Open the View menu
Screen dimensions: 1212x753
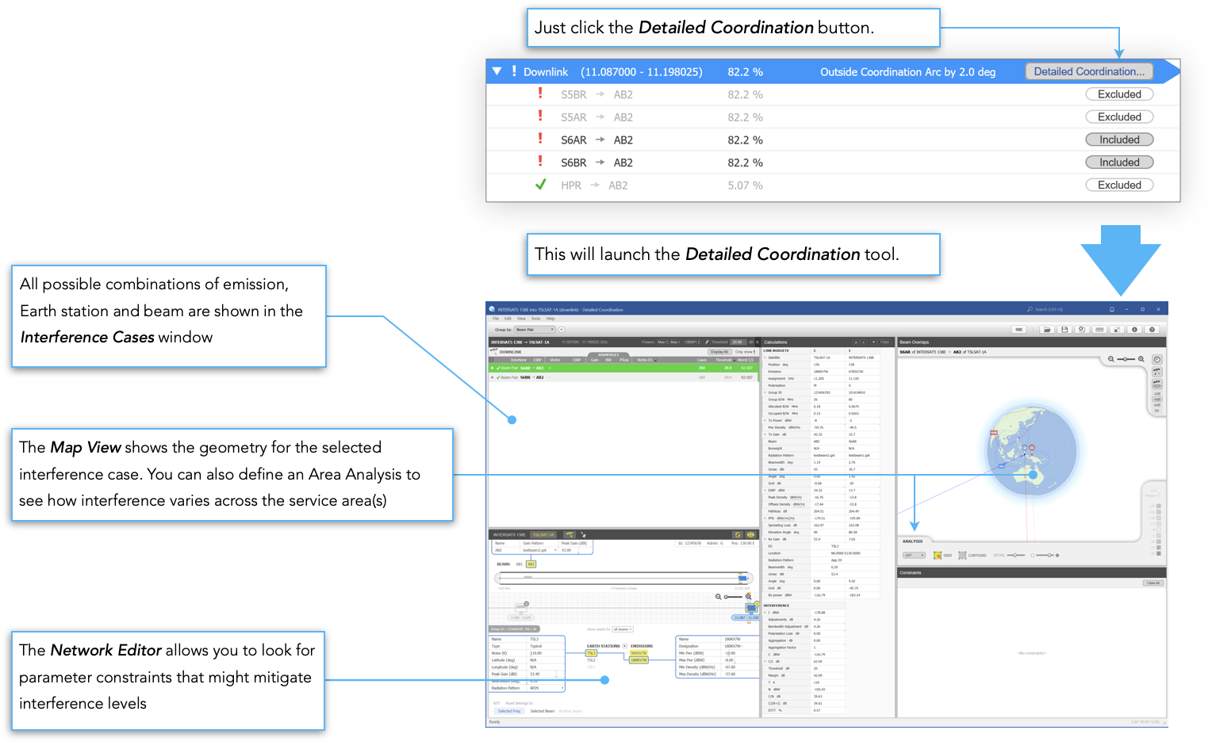point(522,319)
